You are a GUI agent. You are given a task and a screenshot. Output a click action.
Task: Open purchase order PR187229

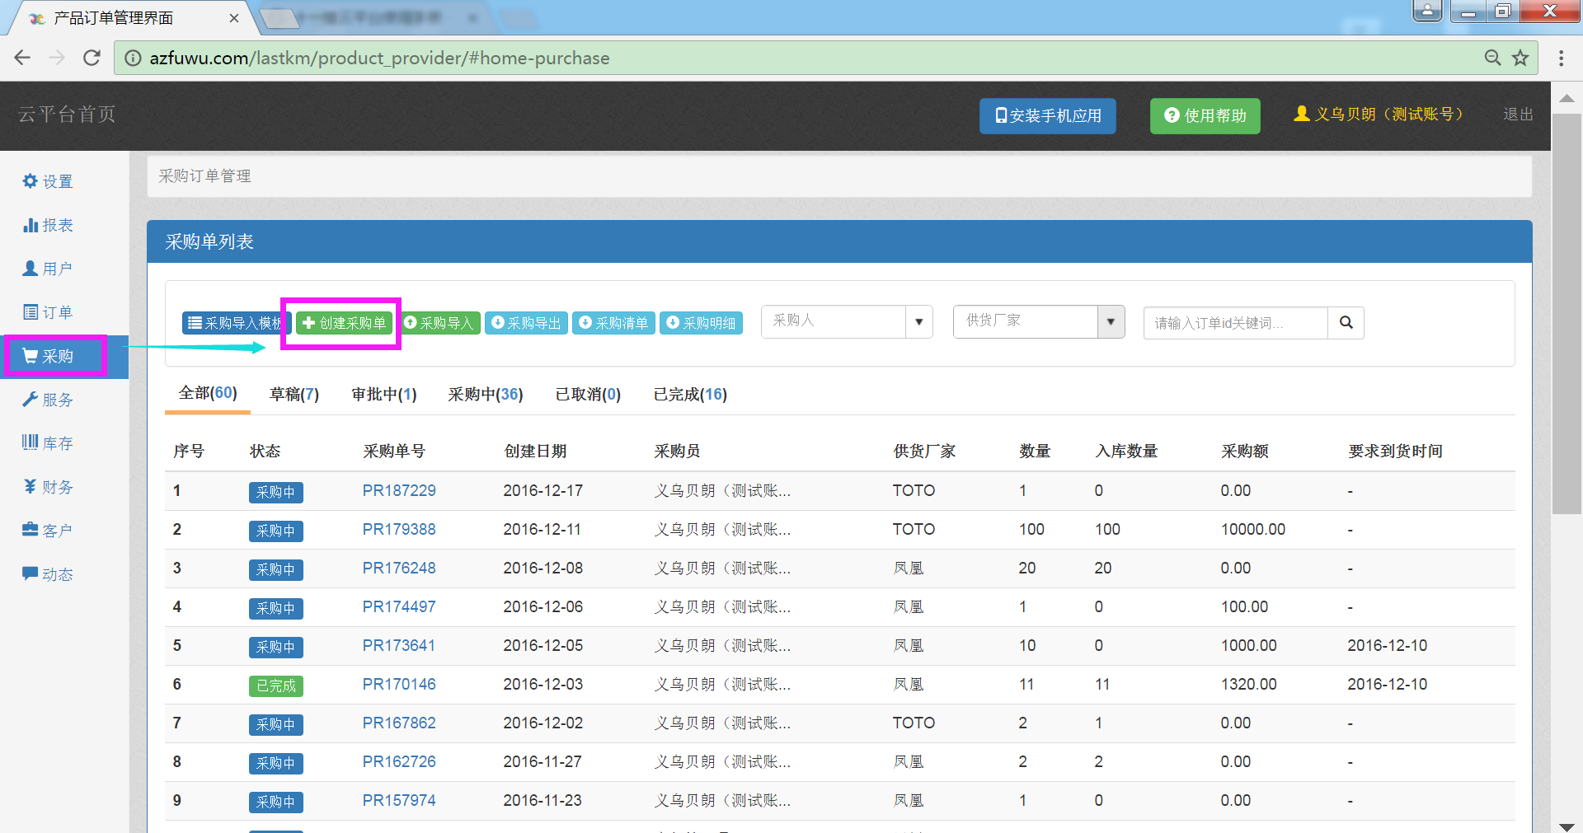click(x=399, y=491)
